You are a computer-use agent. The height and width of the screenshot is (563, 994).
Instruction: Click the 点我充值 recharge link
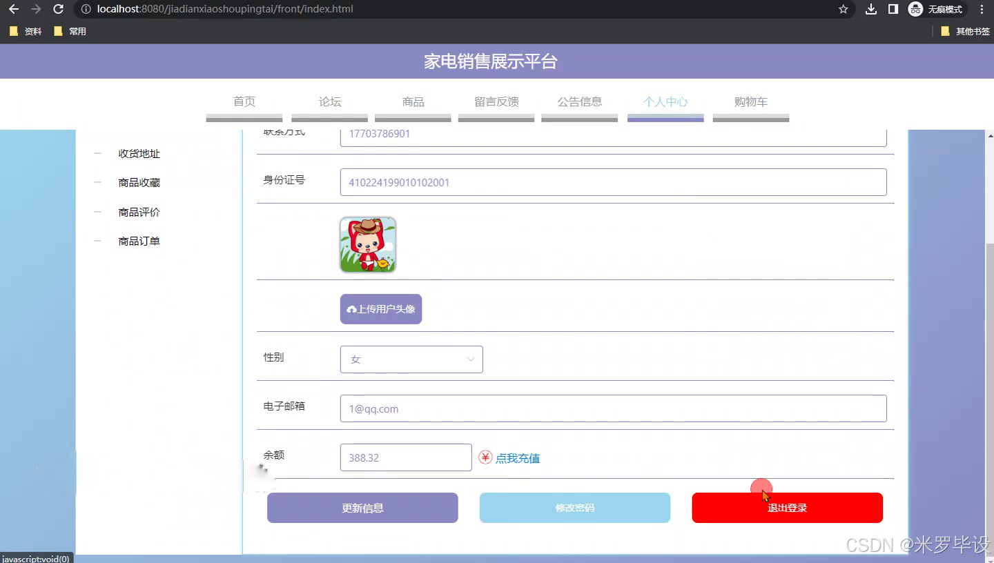coord(518,457)
